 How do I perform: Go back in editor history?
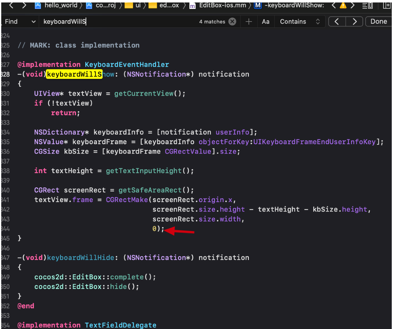click(x=11, y=5)
